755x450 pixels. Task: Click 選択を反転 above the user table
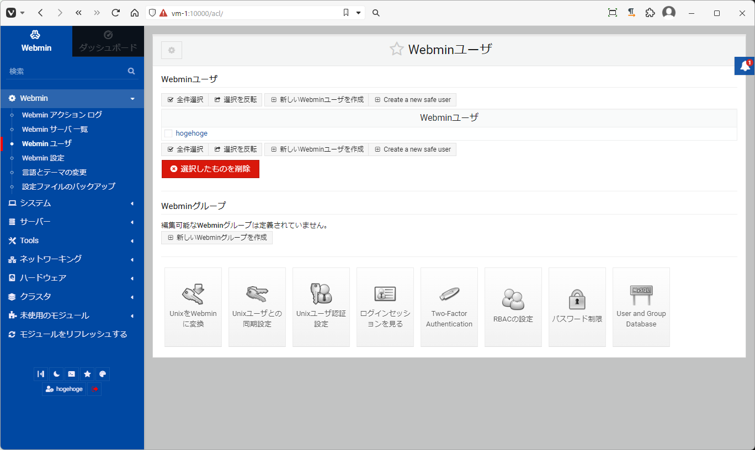click(235, 100)
